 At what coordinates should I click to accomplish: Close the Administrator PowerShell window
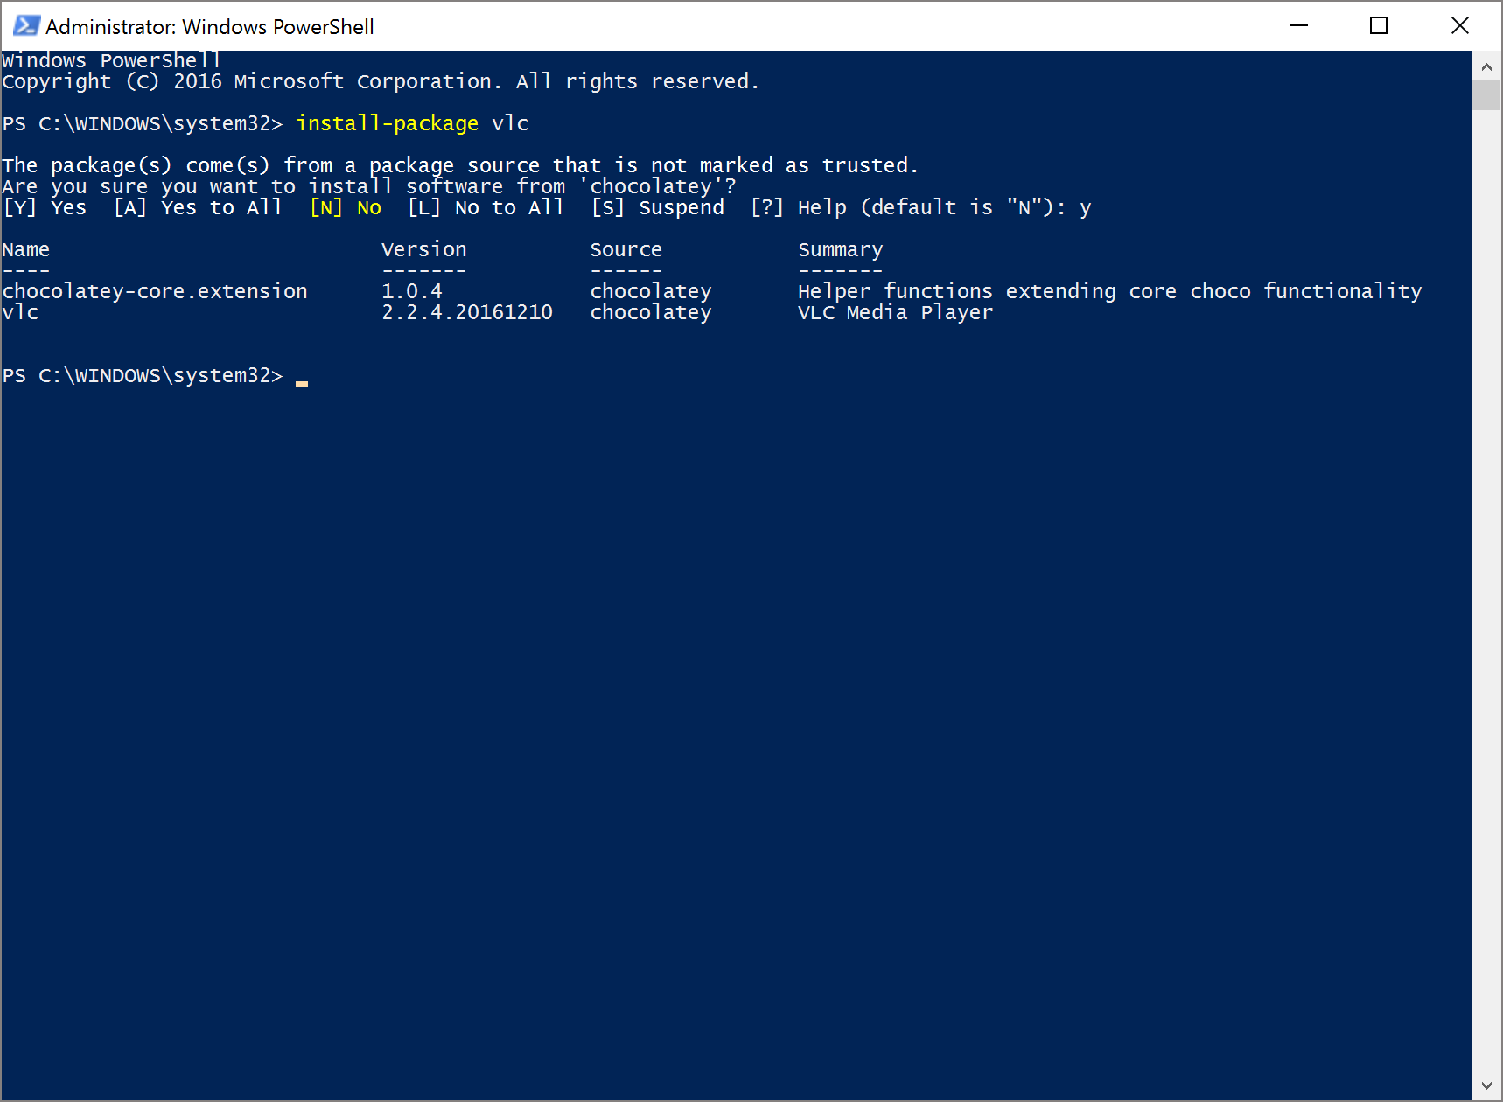tap(1459, 26)
